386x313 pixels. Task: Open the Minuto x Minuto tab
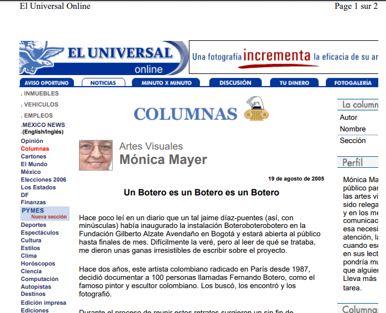(x=166, y=83)
